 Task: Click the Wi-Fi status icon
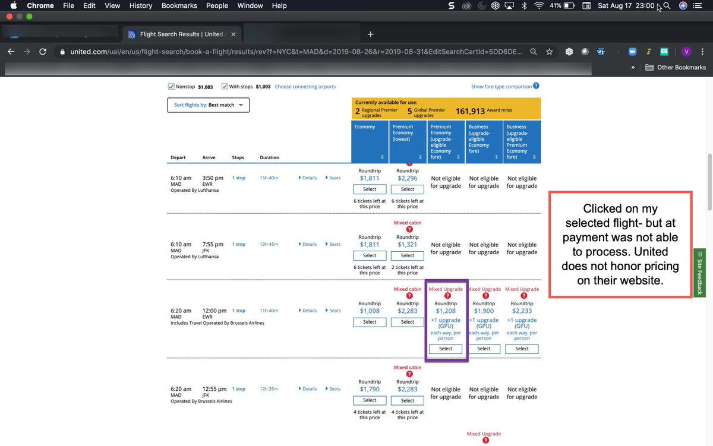point(539,5)
